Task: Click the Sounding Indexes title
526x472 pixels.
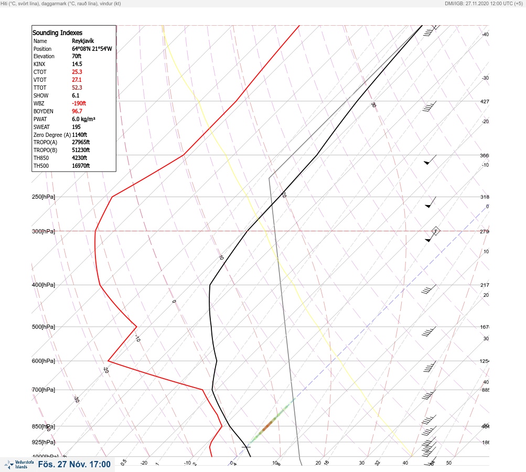Action: coord(57,33)
